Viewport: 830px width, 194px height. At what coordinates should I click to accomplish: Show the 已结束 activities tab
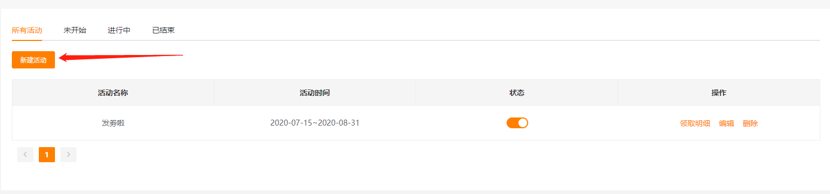point(163,30)
